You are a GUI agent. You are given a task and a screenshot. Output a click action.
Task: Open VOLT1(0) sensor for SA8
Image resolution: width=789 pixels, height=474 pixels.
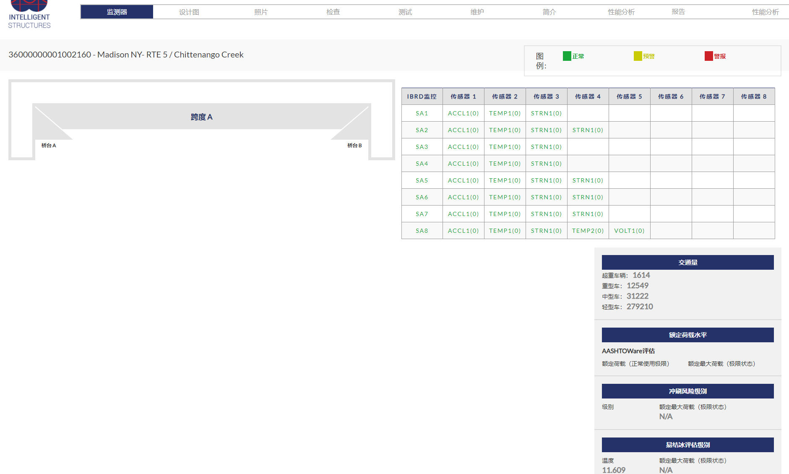click(x=629, y=231)
